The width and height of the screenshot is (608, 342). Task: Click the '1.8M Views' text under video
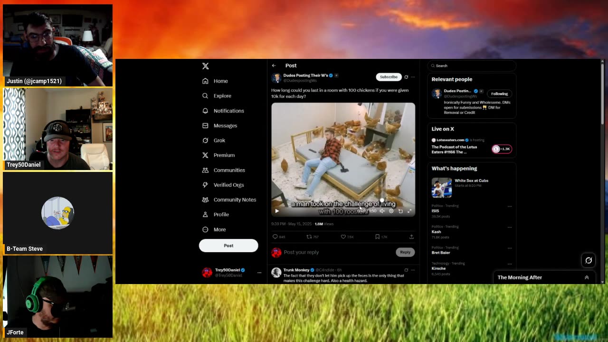324,224
